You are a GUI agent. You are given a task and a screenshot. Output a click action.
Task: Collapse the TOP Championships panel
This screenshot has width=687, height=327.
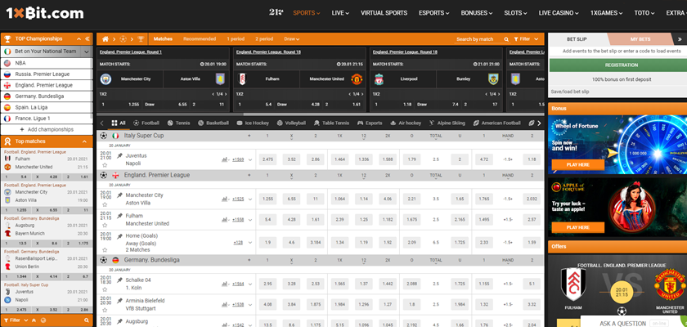point(79,38)
